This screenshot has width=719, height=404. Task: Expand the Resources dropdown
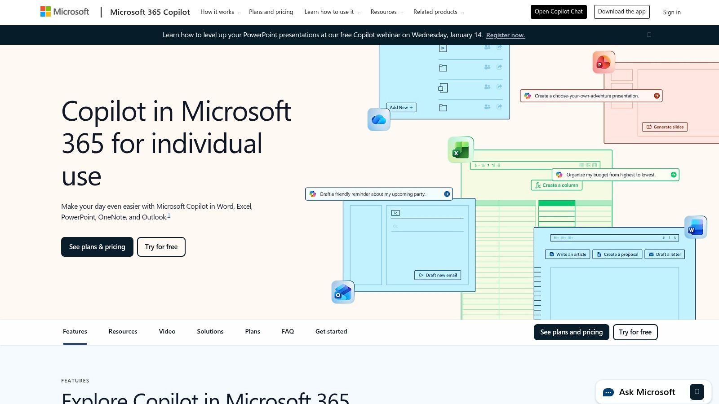click(x=384, y=12)
